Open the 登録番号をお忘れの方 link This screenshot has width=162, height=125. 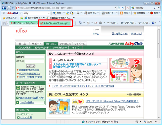coord(29,70)
